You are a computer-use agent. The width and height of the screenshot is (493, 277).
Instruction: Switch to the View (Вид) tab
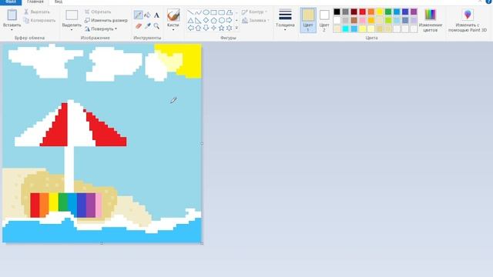(x=59, y=2)
